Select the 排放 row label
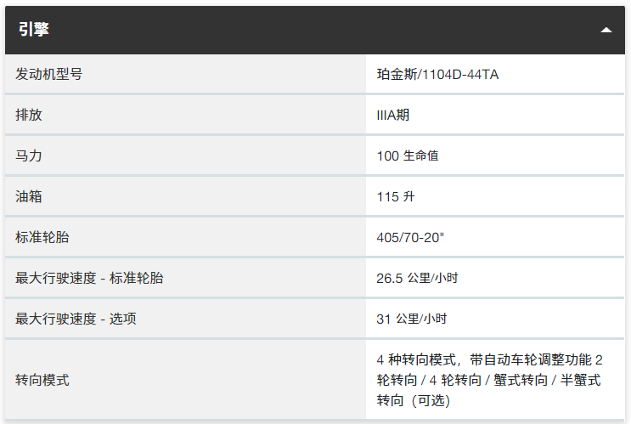631x424 pixels. pos(29,115)
